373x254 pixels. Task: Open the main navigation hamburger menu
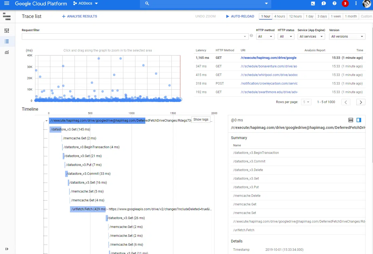pos(6,3)
